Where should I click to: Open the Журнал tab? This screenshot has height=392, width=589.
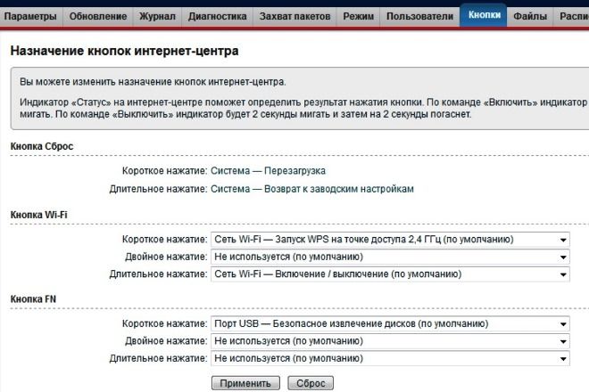coord(157,17)
